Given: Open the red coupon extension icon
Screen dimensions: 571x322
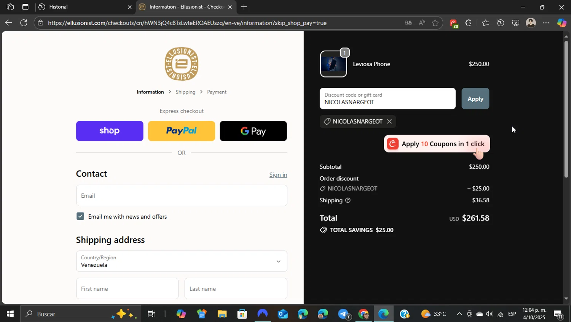Looking at the screenshot, I should pyautogui.click(x=453, y=23).
